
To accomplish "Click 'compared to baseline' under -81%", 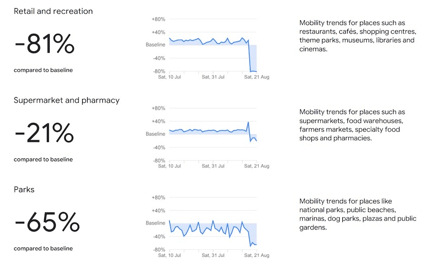I will click(43, 70).
